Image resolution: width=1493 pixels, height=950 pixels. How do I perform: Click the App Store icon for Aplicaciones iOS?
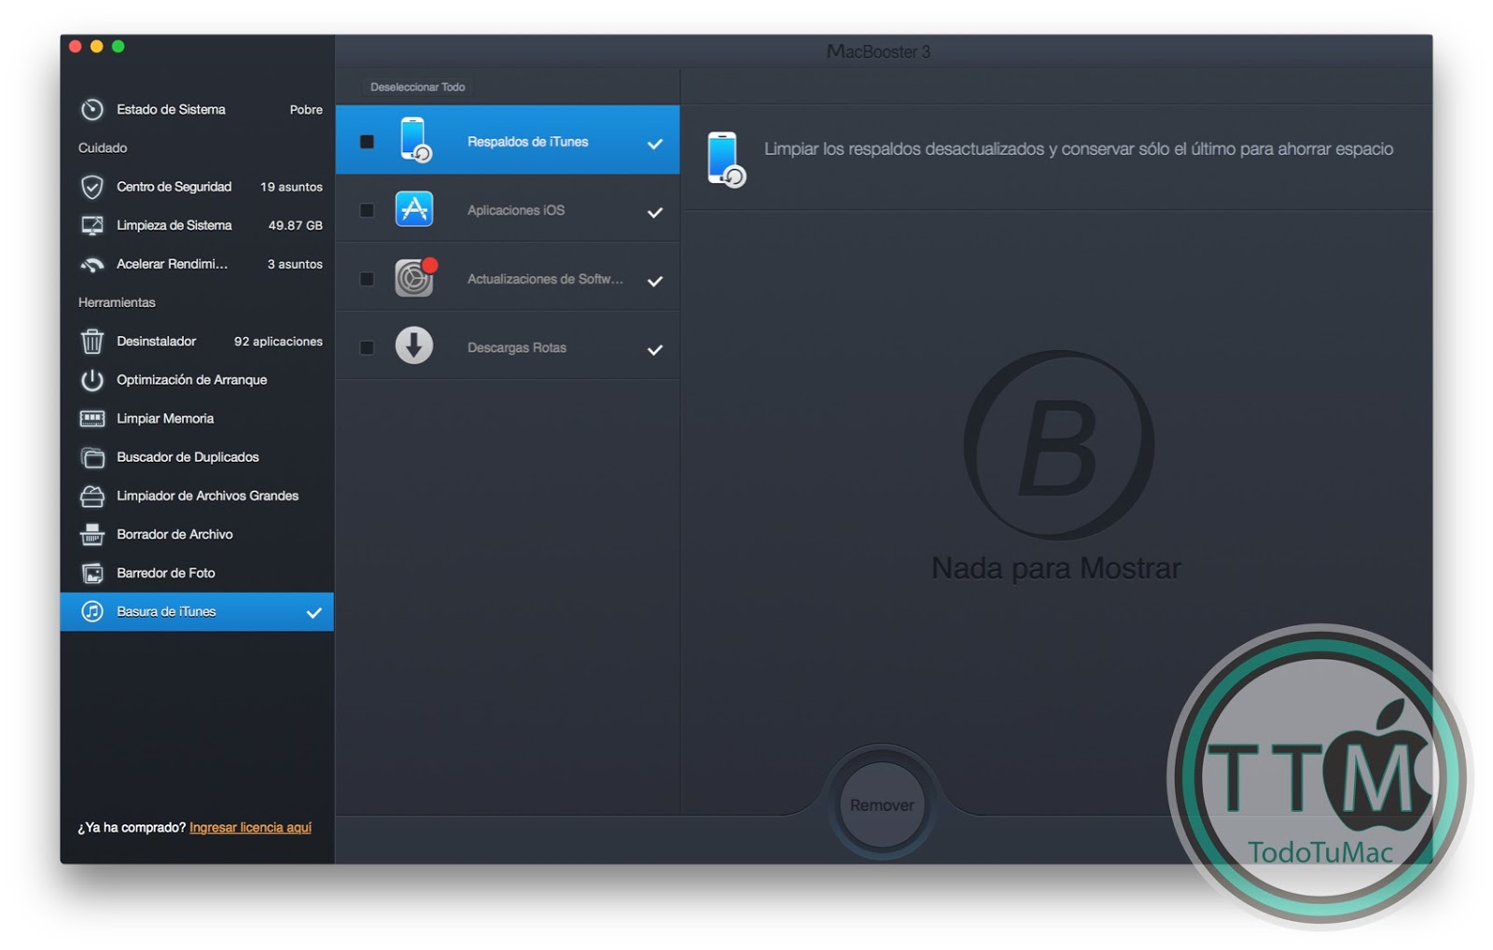[413, 209]
